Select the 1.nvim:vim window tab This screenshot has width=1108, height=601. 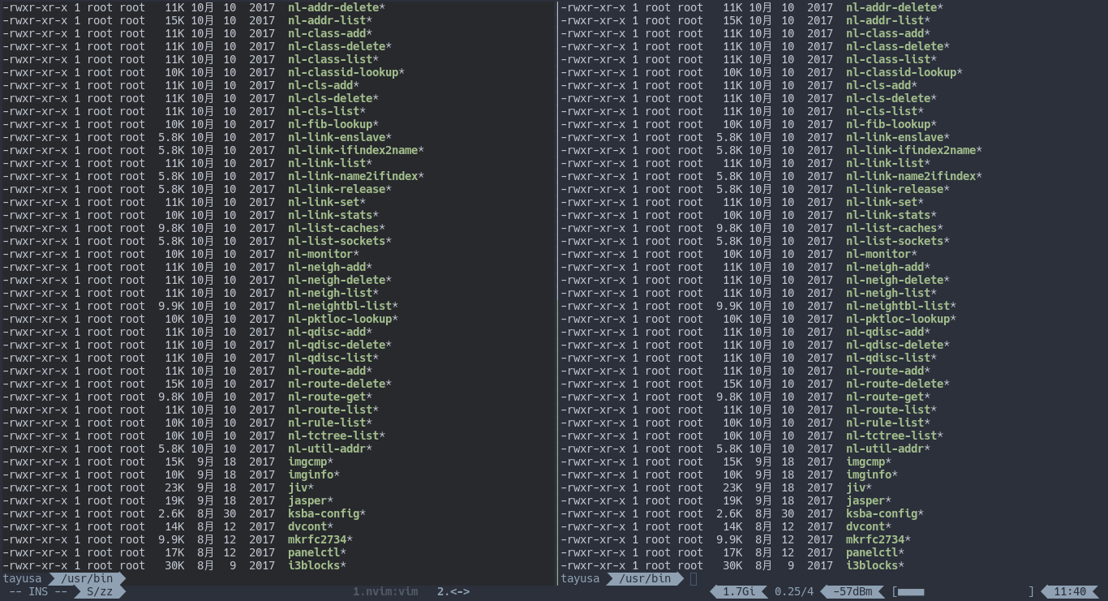pos(385,591)
